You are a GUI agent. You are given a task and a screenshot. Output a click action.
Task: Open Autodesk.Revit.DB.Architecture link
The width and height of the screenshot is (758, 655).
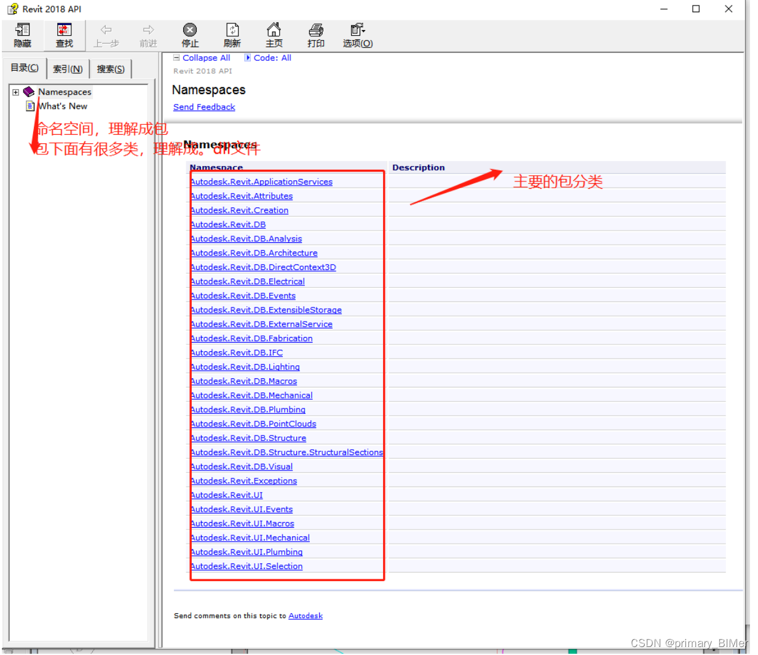[254, 253]
